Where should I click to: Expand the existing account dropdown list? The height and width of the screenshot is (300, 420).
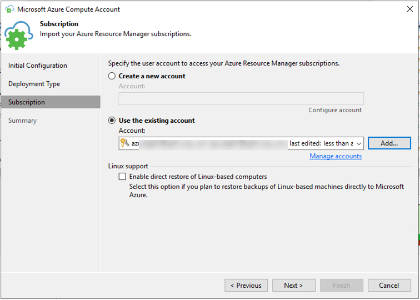tap(359, 143)
